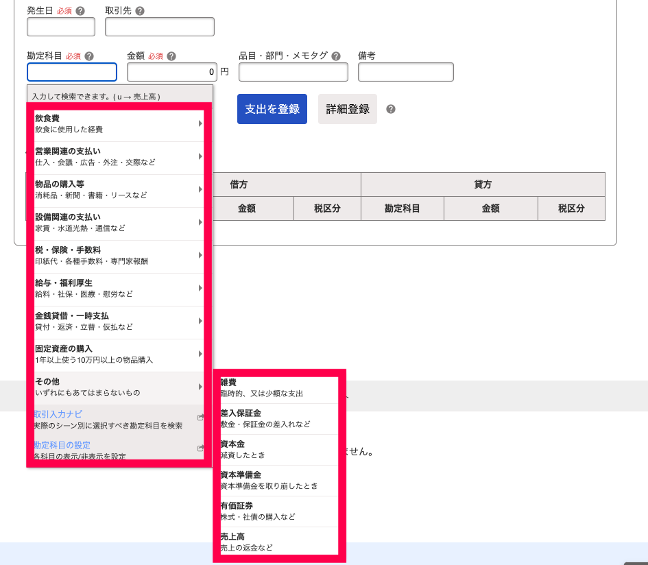Click help icon beside 取引先 label
The height and width of the screenshot is (565, 648).
pos(140,12)
